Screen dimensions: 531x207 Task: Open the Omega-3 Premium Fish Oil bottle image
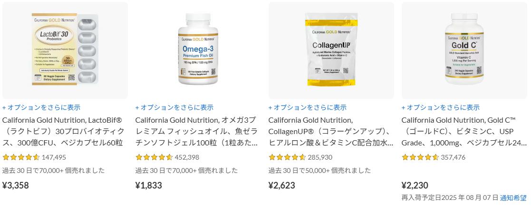point(198,51)
